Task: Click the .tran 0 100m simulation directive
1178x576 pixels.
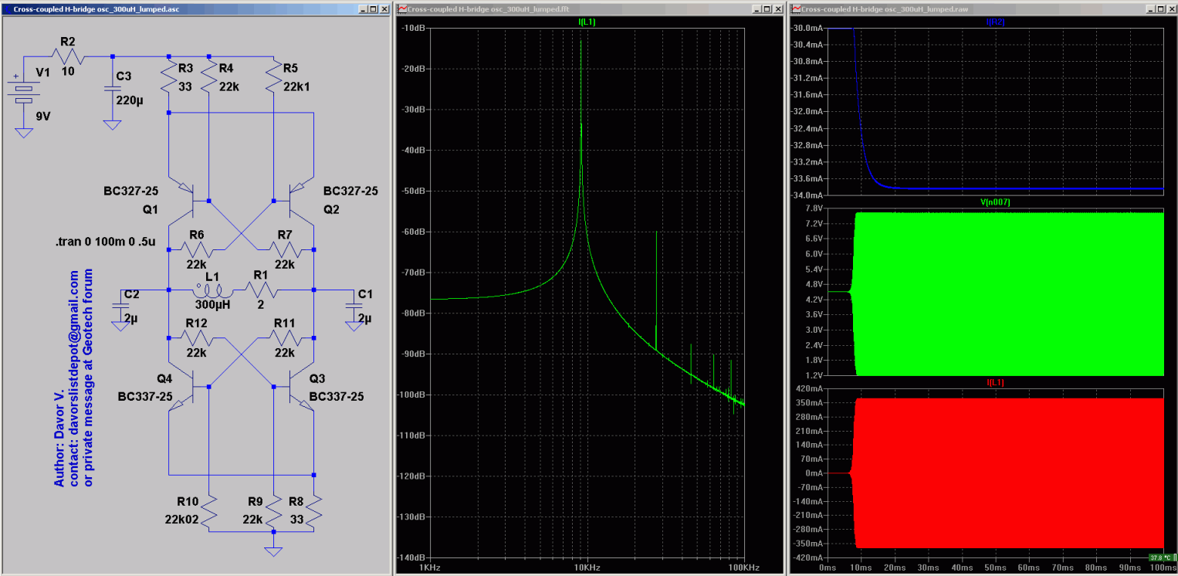Action: (x=105, y=242)
